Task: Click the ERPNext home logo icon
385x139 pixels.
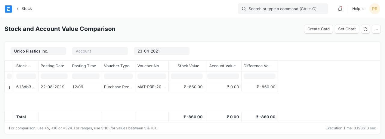Action: (x=8, y=9)
